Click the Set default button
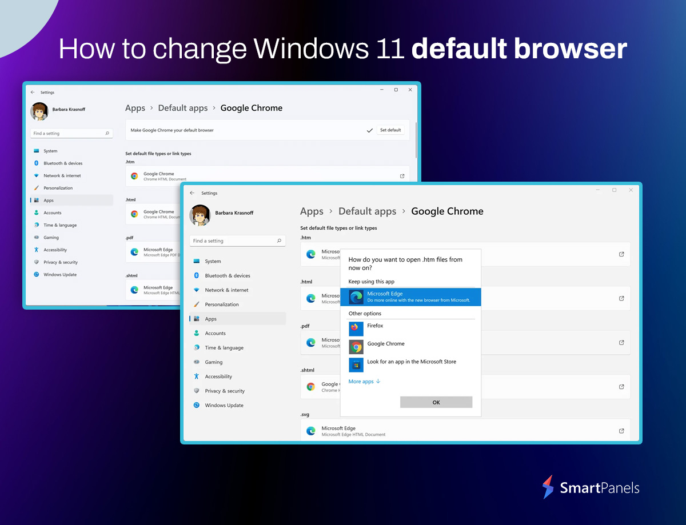This screenshot has width=686, height=525. (x=390, y=130)
